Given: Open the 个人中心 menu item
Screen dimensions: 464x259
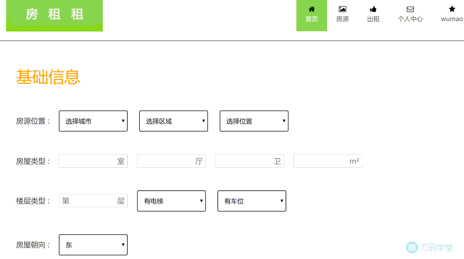Looking at the screenshot, I should coord(410,19).
